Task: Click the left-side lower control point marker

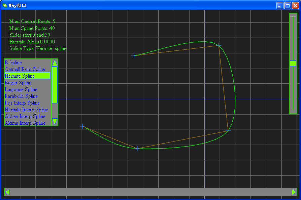Action: point(82,126)
